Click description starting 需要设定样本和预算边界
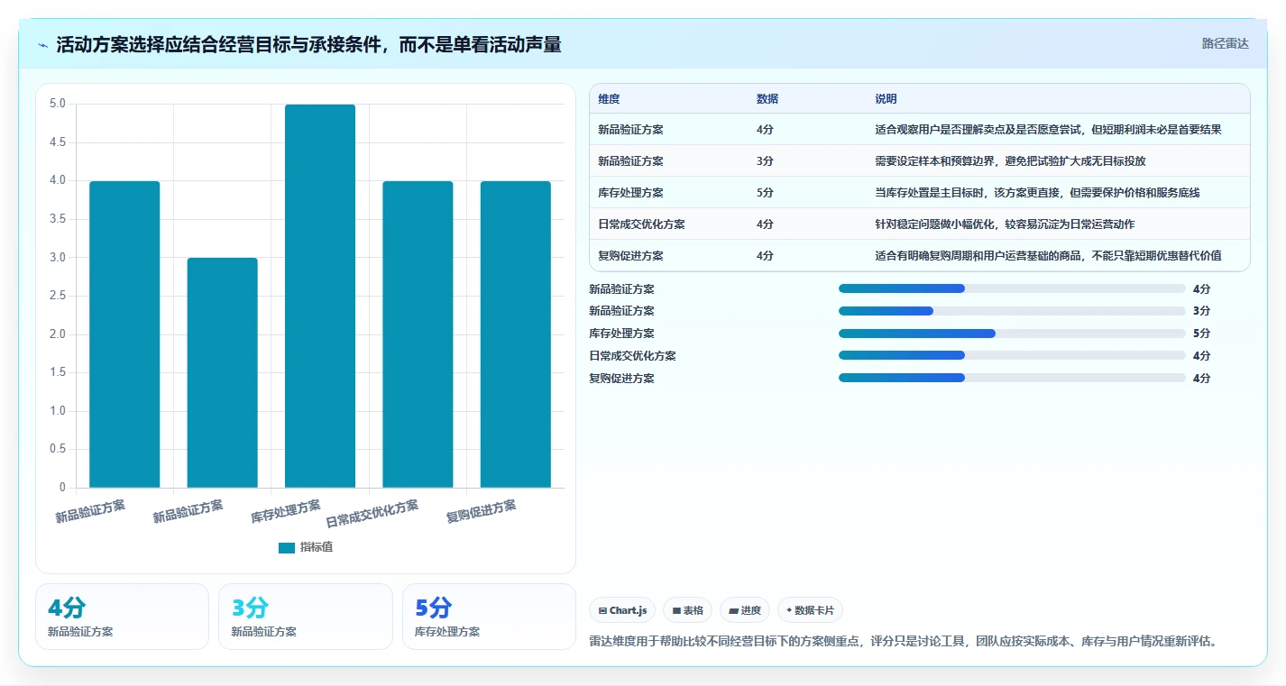 click(1010, 161)
